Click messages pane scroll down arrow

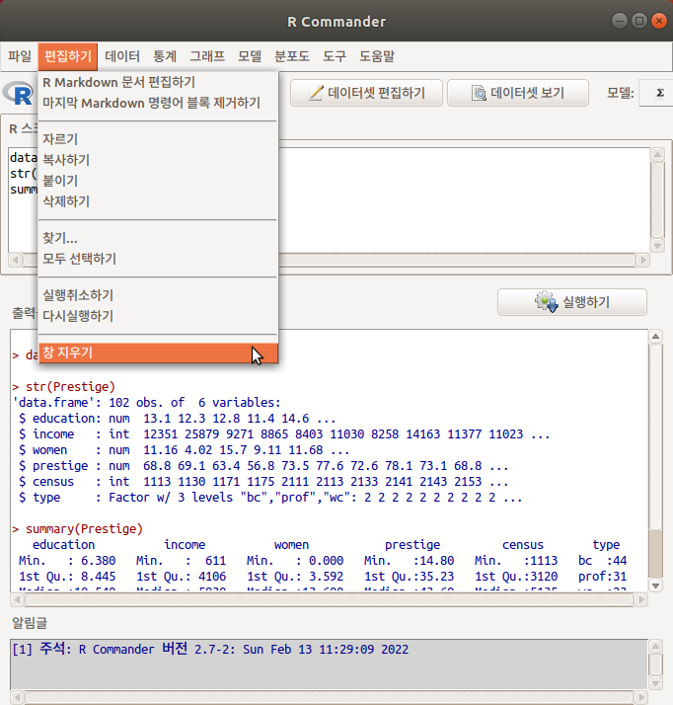pos(655,683)
